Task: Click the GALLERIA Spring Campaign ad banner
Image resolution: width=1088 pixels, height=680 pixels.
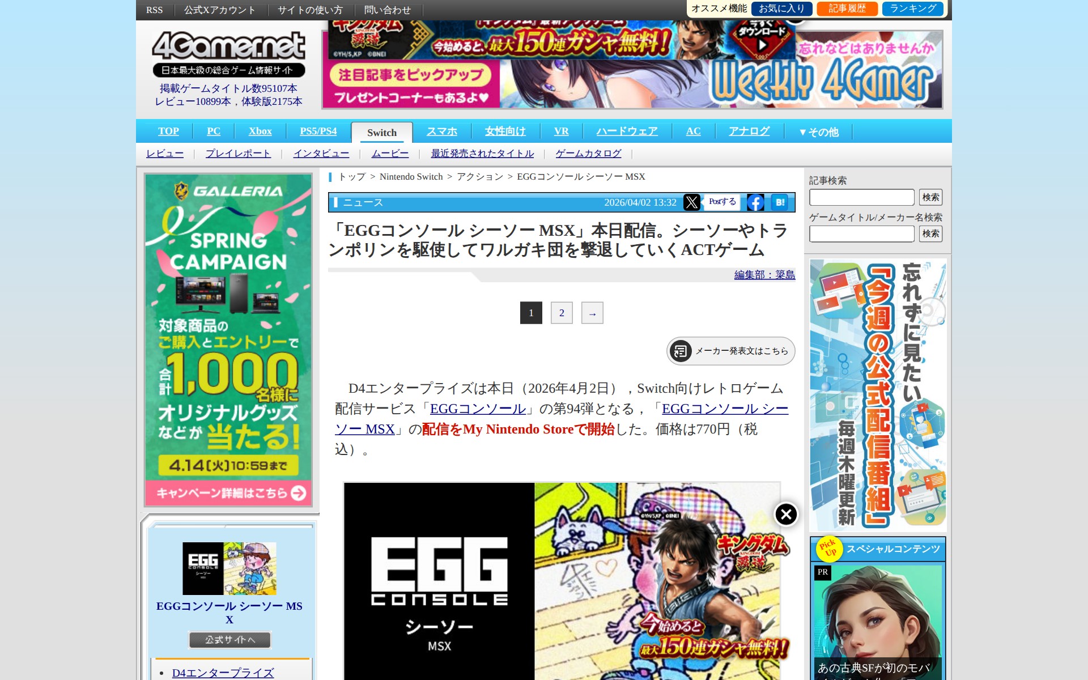Action: 228,339
